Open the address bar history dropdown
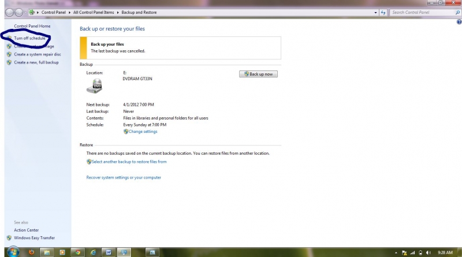Image resolution: width=462 pixels, height=257 pixels. (x=375, y=12)
